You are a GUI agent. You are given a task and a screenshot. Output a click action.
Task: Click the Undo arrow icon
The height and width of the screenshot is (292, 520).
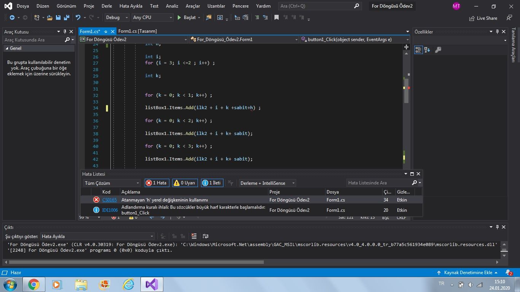click(78, 17)
